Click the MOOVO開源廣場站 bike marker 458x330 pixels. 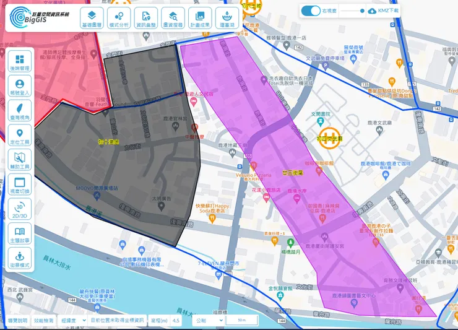pos(97,196)
